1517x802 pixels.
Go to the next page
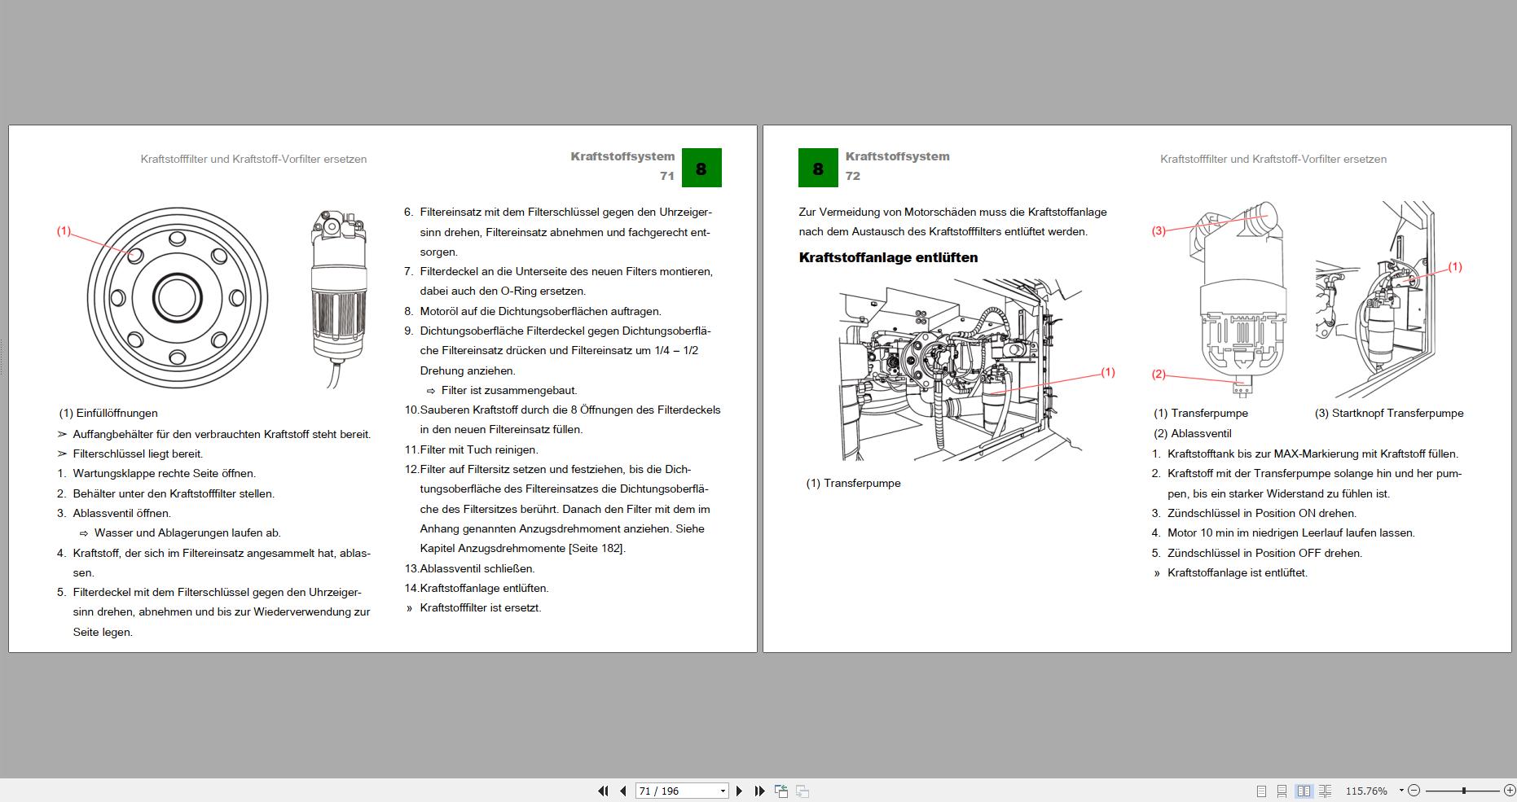tap(739, 791)
